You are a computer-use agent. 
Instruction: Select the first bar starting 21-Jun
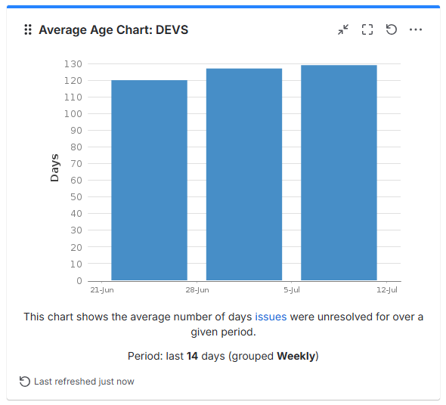[150, 180]
